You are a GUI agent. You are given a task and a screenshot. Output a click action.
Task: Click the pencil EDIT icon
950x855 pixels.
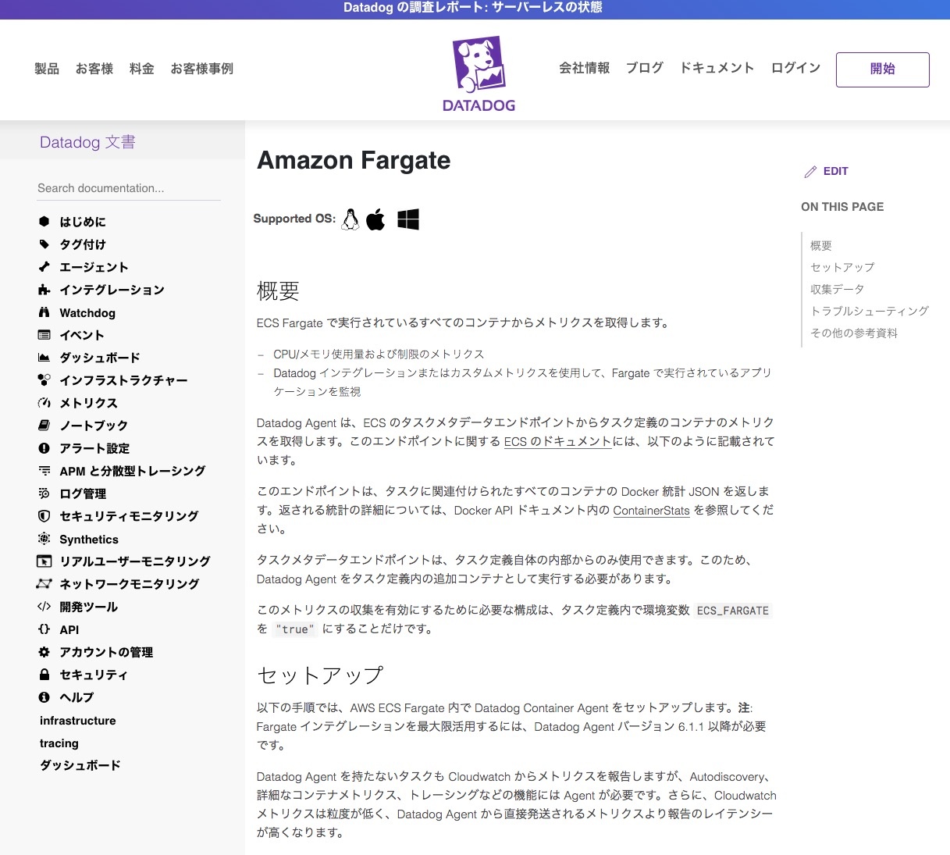[810, 172]
